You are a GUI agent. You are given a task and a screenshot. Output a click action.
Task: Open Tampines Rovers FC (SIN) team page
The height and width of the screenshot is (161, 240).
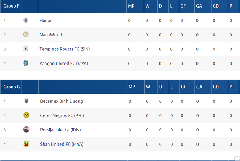click(x=64, y=49)
